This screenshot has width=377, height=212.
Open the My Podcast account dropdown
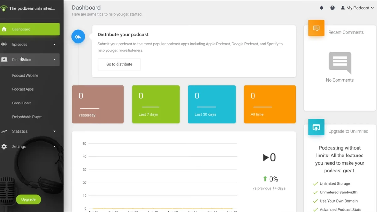pyautogui.click(x=357, y=8)
